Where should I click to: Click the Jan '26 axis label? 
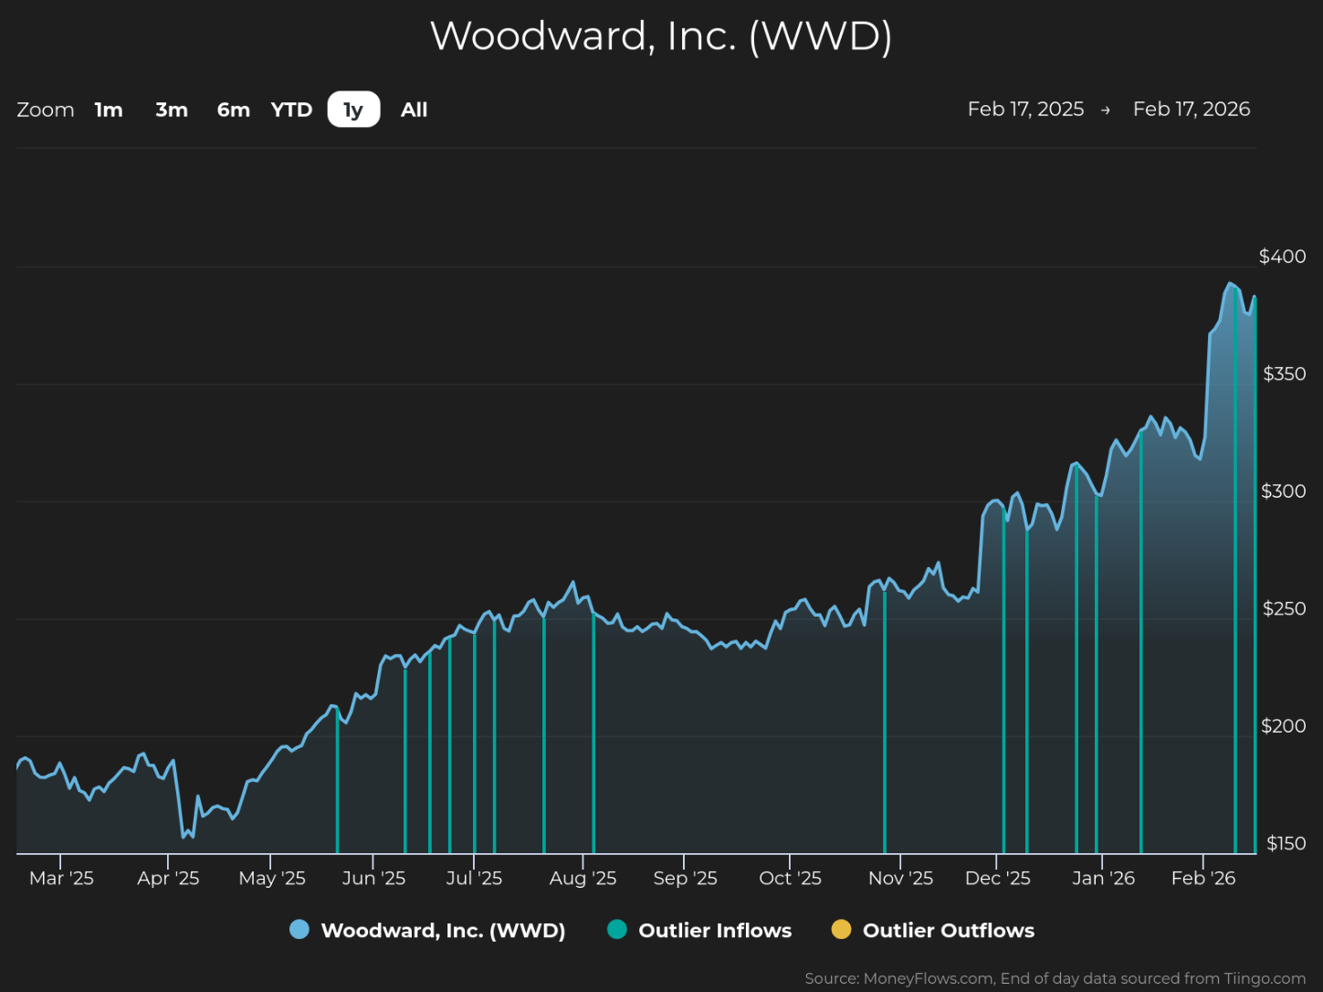click(x=1103, y=878)
